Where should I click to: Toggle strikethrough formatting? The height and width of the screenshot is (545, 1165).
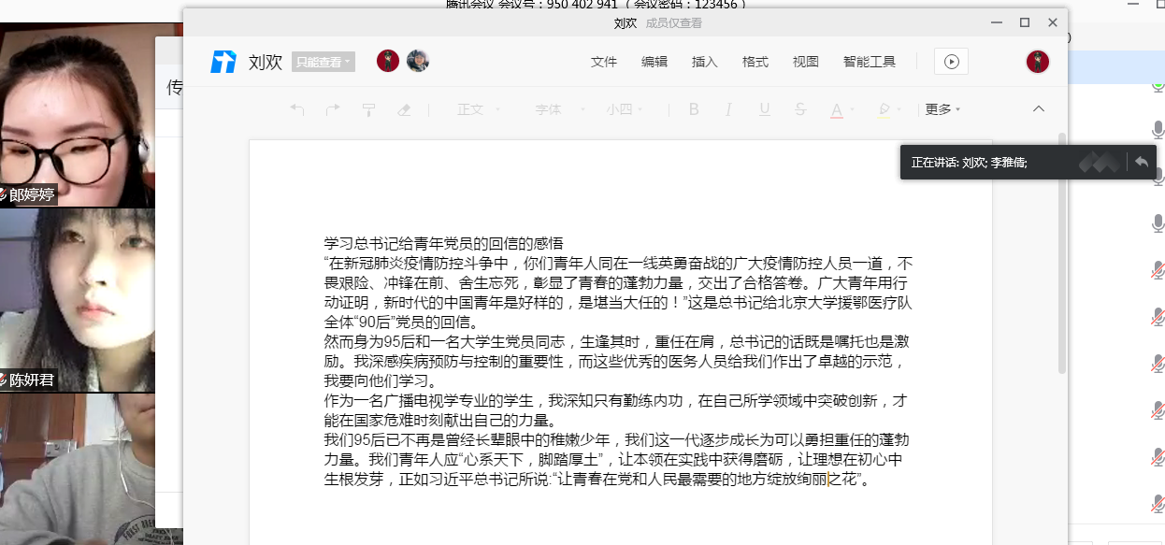click(x=799, y=109)
